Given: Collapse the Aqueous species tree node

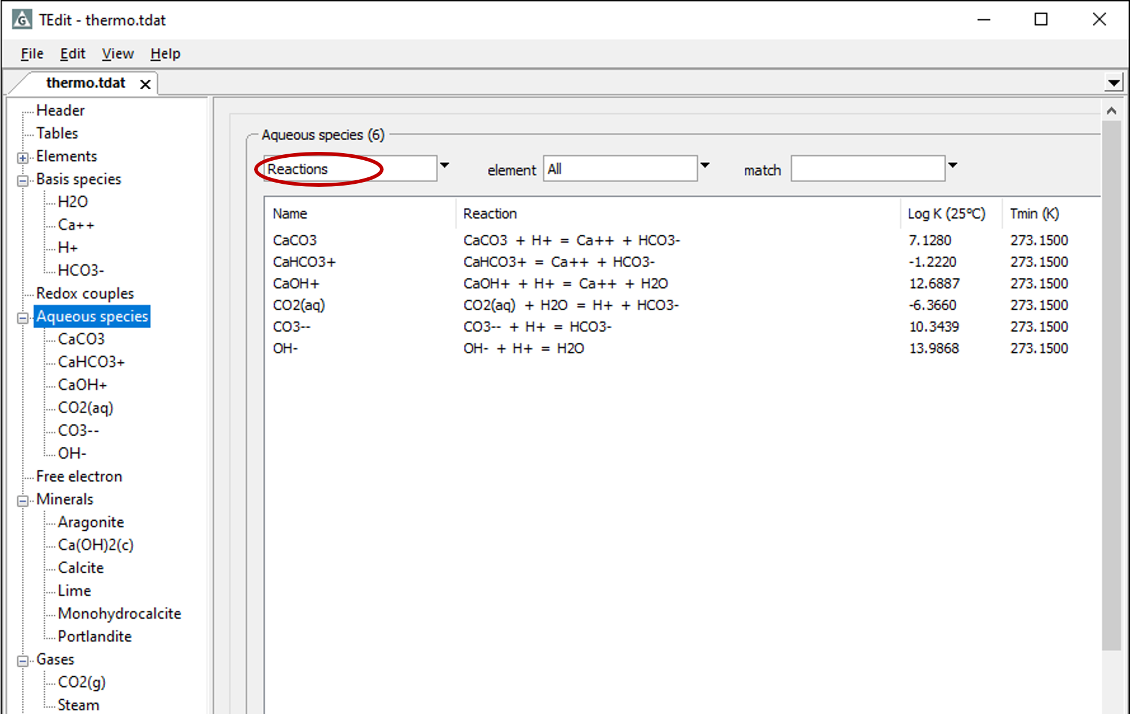Looking at the screenshot, I should tap(22, 318).
